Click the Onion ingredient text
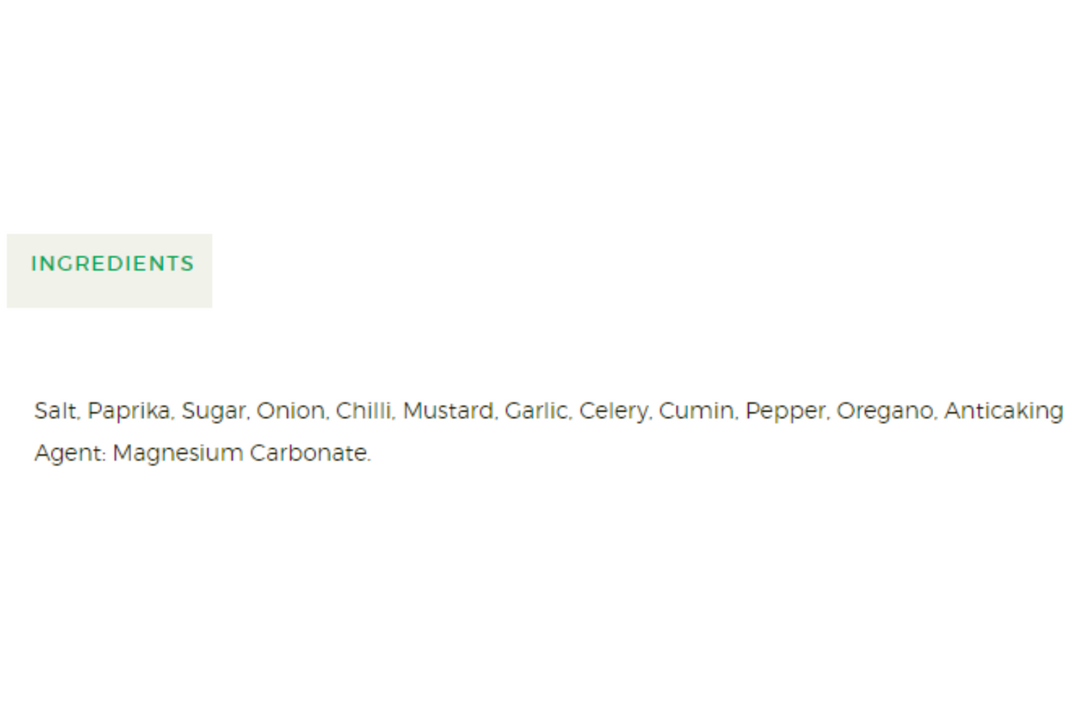 290,411
